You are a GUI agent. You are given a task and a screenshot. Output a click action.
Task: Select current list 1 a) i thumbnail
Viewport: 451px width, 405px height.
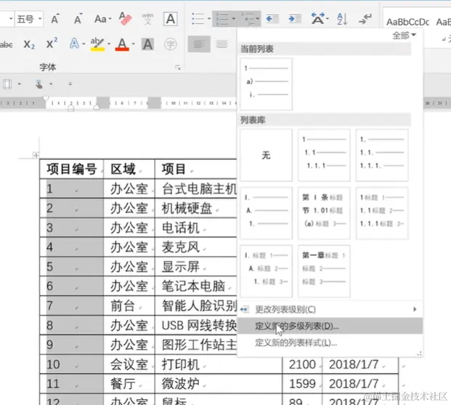point(266,84)
